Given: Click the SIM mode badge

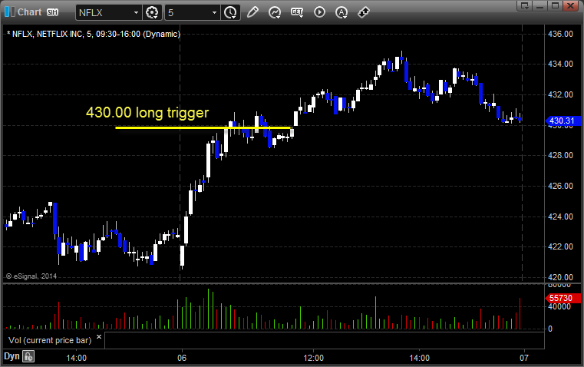Looking at the screenshot, I should (52, 12).
